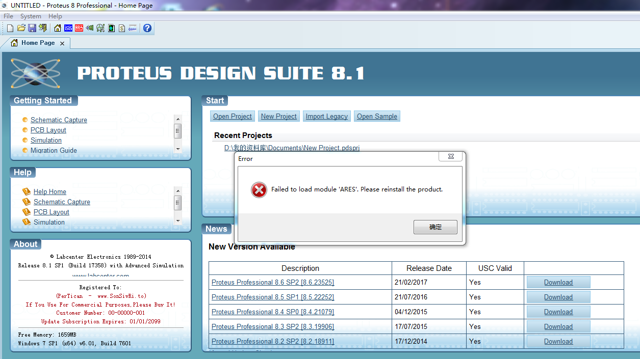640x359 pixels.
Task: Download Proteus Professional 8.4 SP0
Action: (x=558, y=312)
